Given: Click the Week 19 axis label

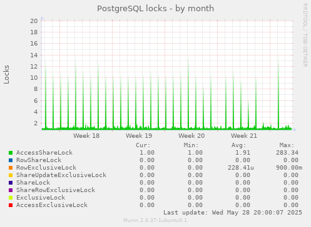Looking at the screenshot, I should click(139, 136).
